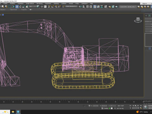
Task: Open the Arnold menu
Action: 71,3
